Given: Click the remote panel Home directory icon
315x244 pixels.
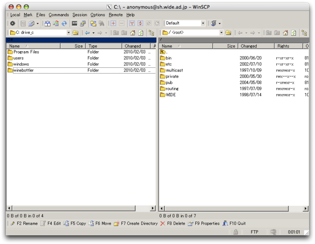Looking at the screenshot, I should point(285,33).
